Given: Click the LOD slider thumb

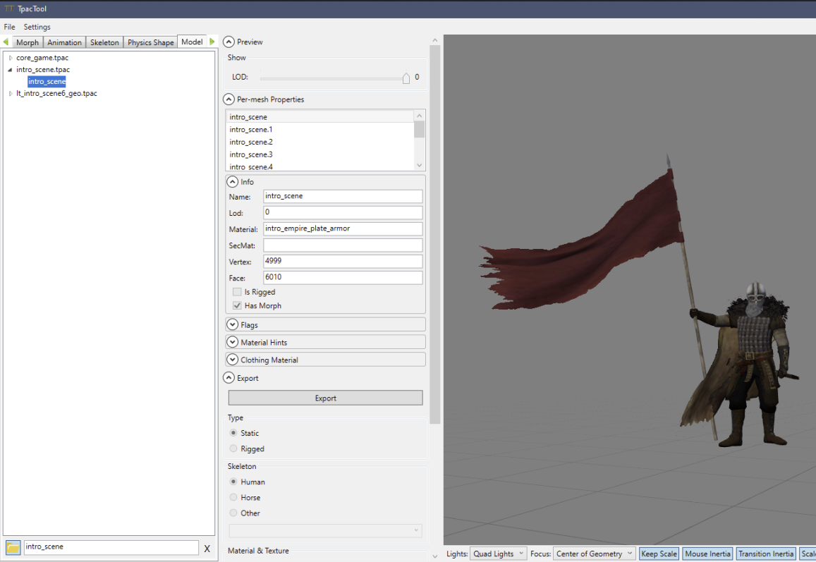Looking at the screenshot, I should tap(406, 78).
